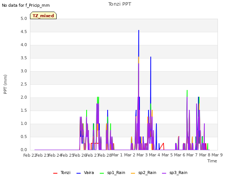Click the red Tonzi legend color marker

(55, 173)
